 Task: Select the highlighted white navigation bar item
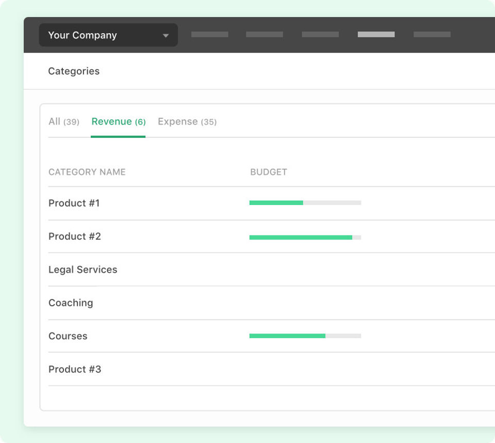[376, 35]
